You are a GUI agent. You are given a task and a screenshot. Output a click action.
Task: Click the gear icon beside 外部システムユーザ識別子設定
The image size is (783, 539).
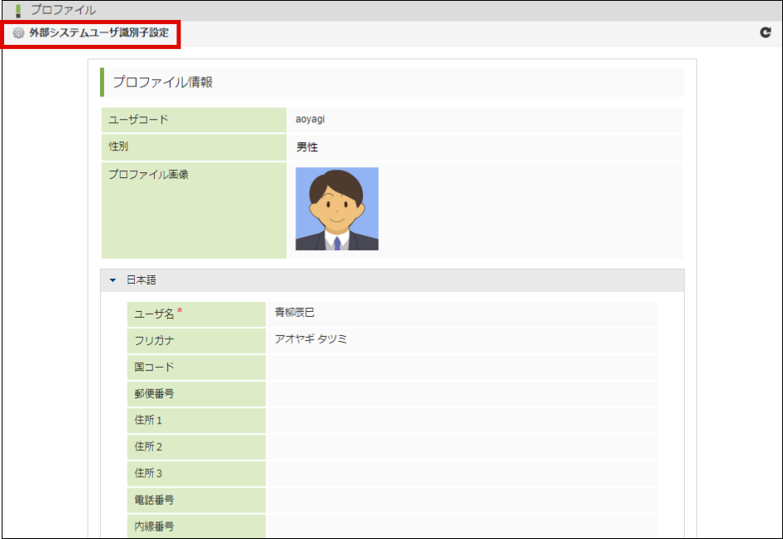[18, 33]
